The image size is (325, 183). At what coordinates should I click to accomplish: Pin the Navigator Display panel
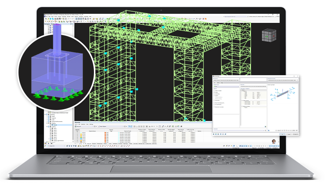tap(71, 24)
